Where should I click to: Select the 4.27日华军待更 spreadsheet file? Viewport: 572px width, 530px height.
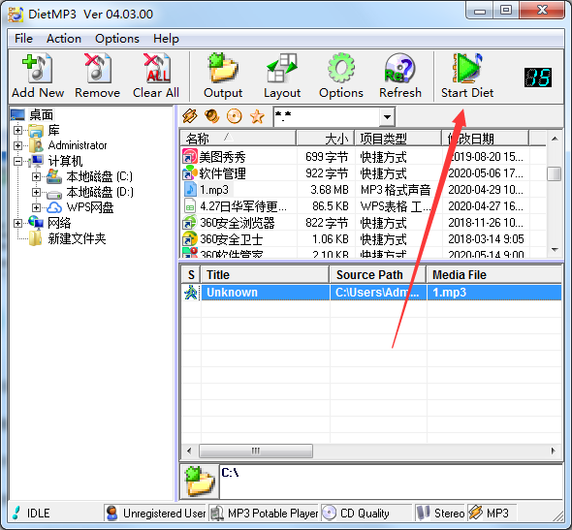243,206
